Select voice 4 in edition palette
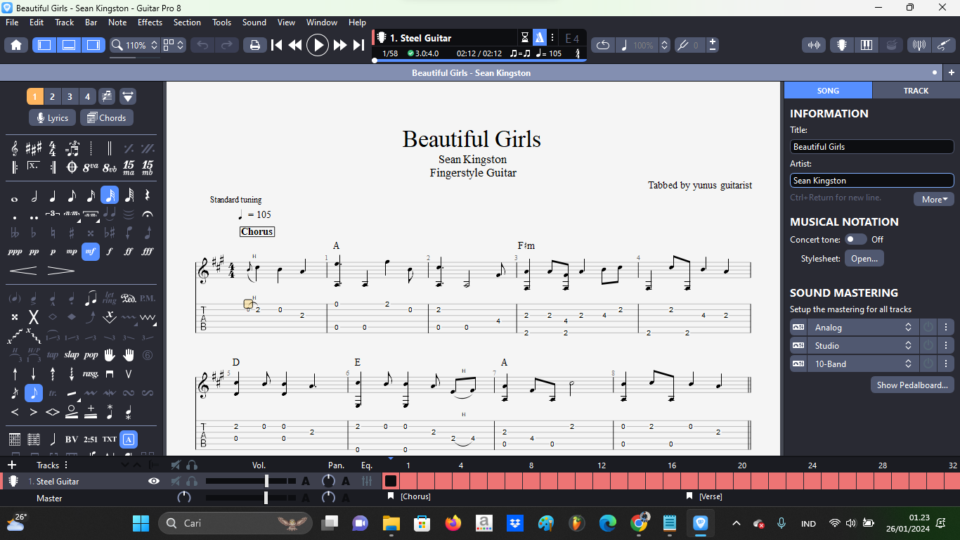 click(x=87, y=96)
